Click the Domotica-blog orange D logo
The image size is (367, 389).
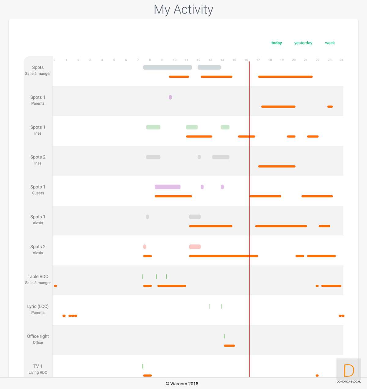tap(349, 370)
